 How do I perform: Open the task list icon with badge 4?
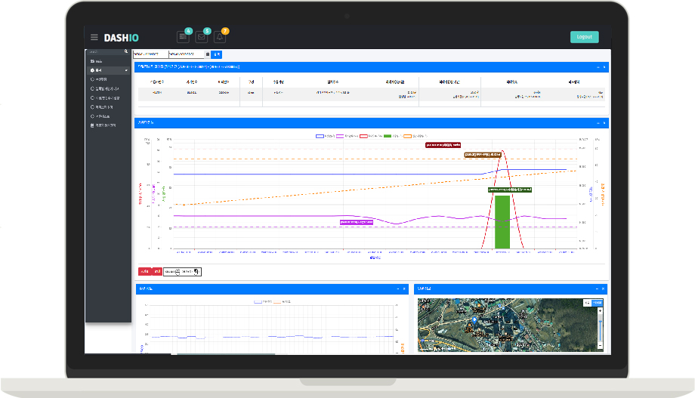182,37
